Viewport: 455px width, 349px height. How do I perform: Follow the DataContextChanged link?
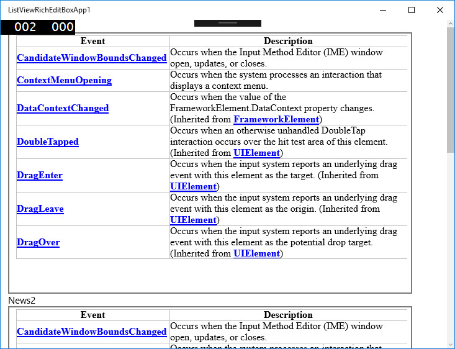pos(63,108)
